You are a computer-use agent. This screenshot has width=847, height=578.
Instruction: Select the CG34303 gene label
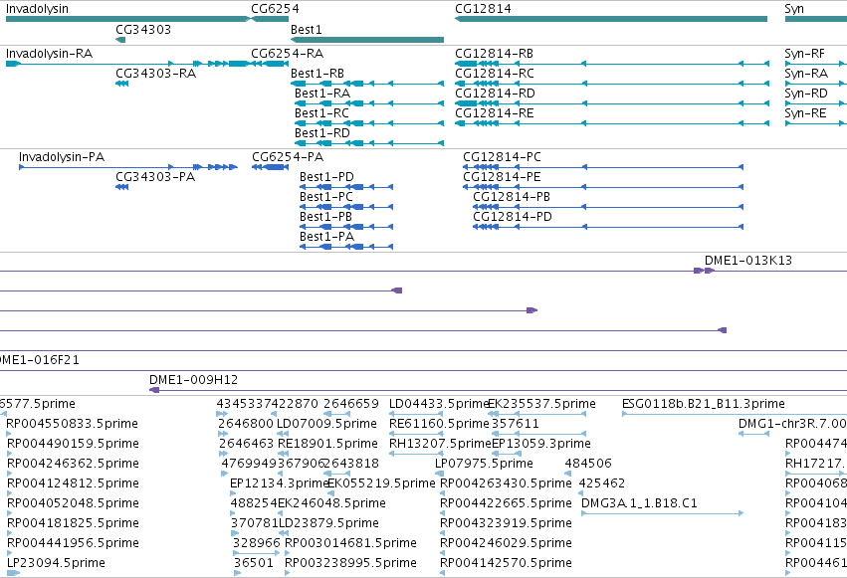click(x=143, y=29)
